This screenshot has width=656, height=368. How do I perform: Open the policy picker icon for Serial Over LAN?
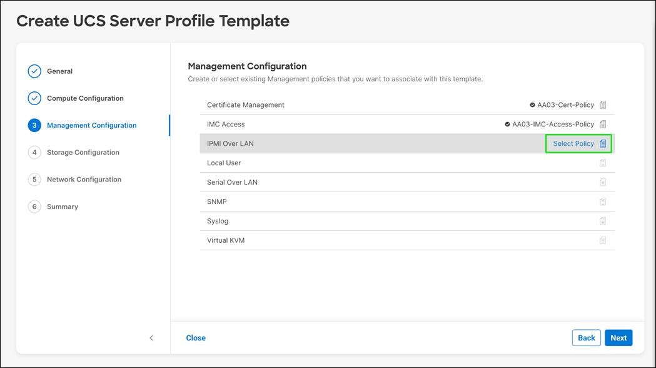click(x=602, y=182)
